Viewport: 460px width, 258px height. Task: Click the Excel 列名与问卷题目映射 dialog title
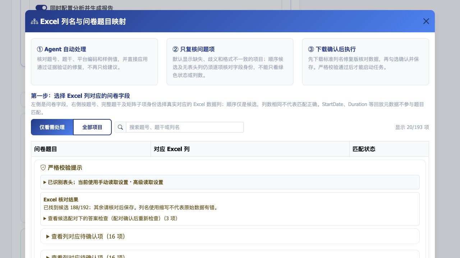tap(83, 21)
